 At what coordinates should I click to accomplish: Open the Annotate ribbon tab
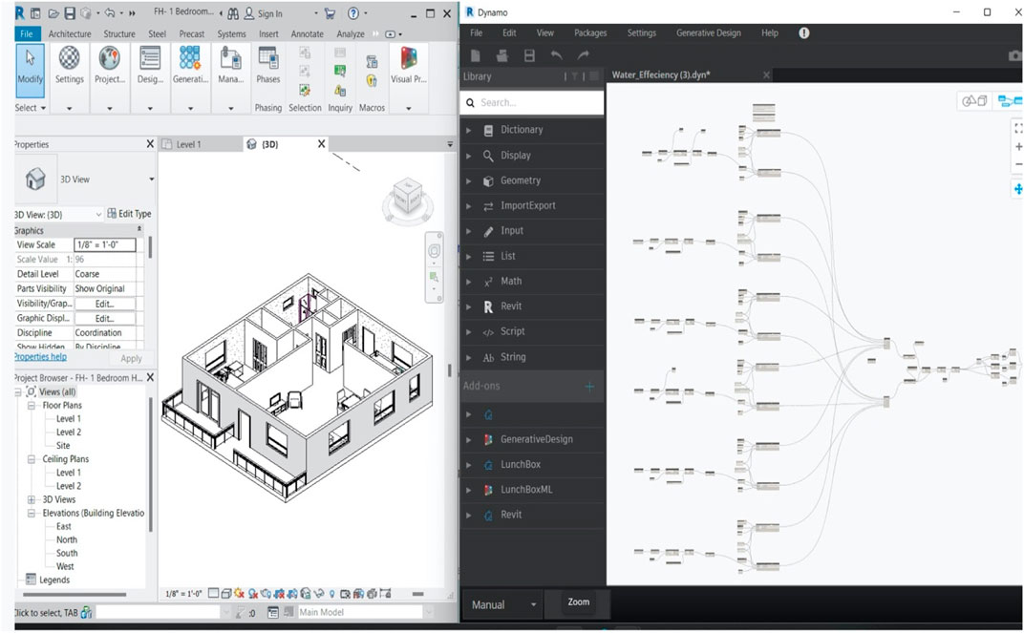[307, 34]
